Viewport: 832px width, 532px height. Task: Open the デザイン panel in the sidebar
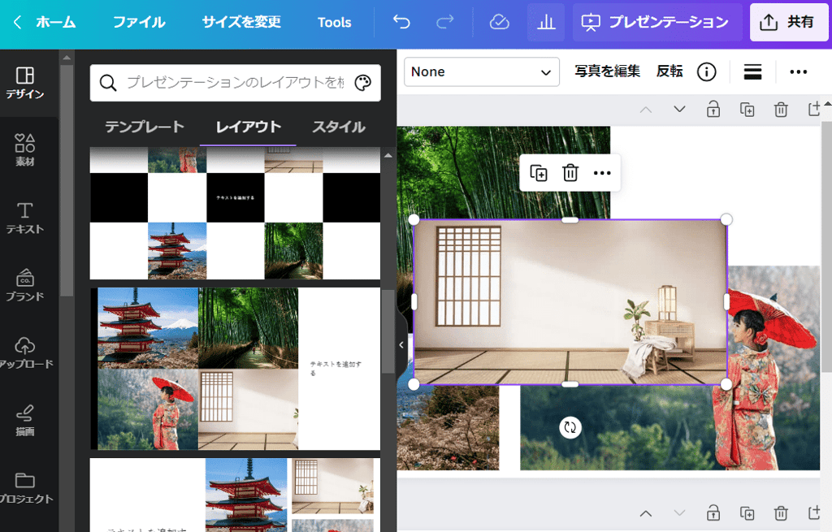point(25,84)
